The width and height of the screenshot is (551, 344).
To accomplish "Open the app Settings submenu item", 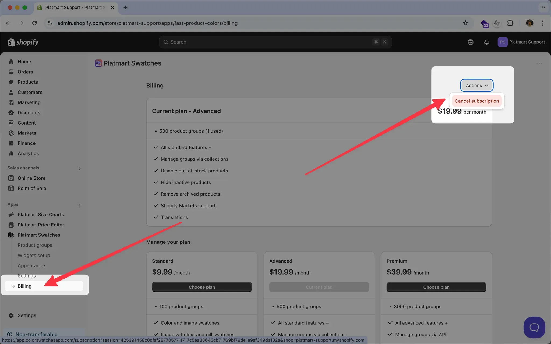I will (27, 276).
